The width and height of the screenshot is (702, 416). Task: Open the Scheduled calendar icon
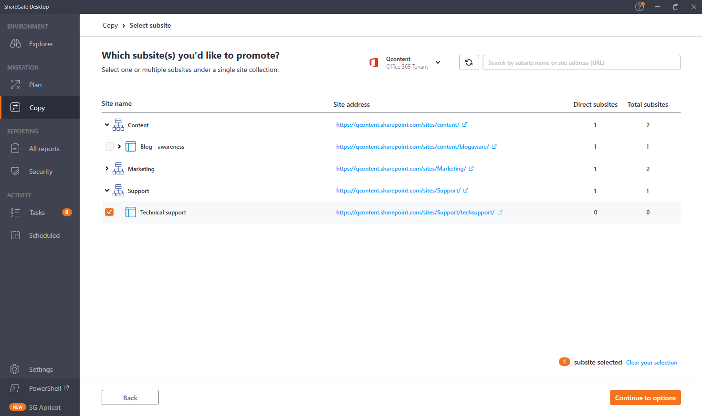15,235
